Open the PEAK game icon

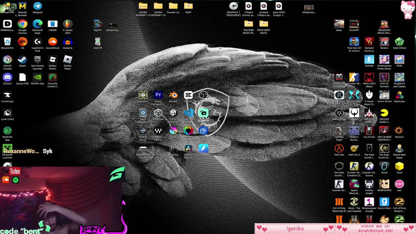tap(399, 59)
